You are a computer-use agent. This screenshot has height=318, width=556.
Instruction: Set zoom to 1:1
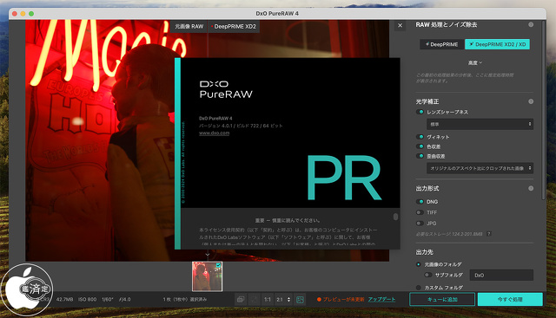tap(268, 299)
